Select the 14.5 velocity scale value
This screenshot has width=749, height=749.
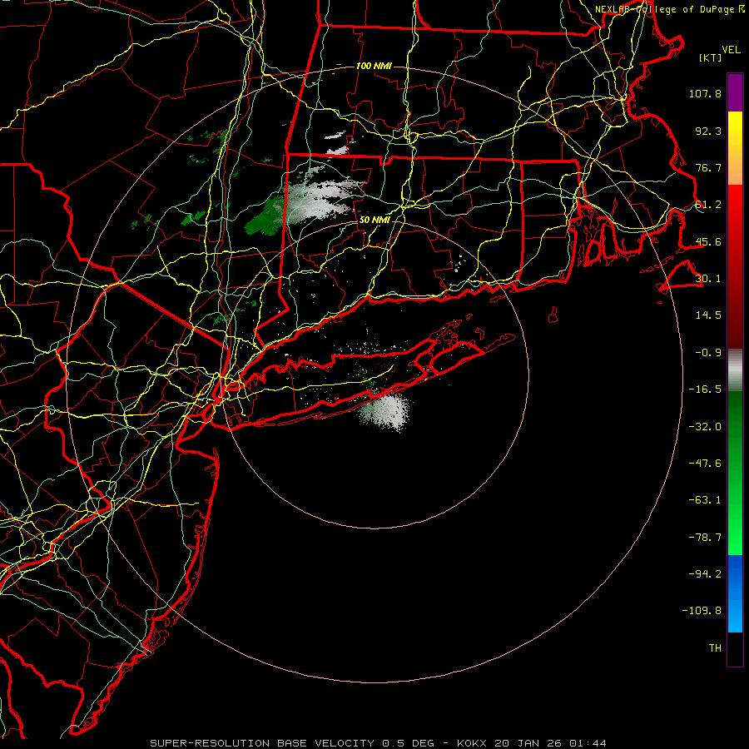pos(708,315)
